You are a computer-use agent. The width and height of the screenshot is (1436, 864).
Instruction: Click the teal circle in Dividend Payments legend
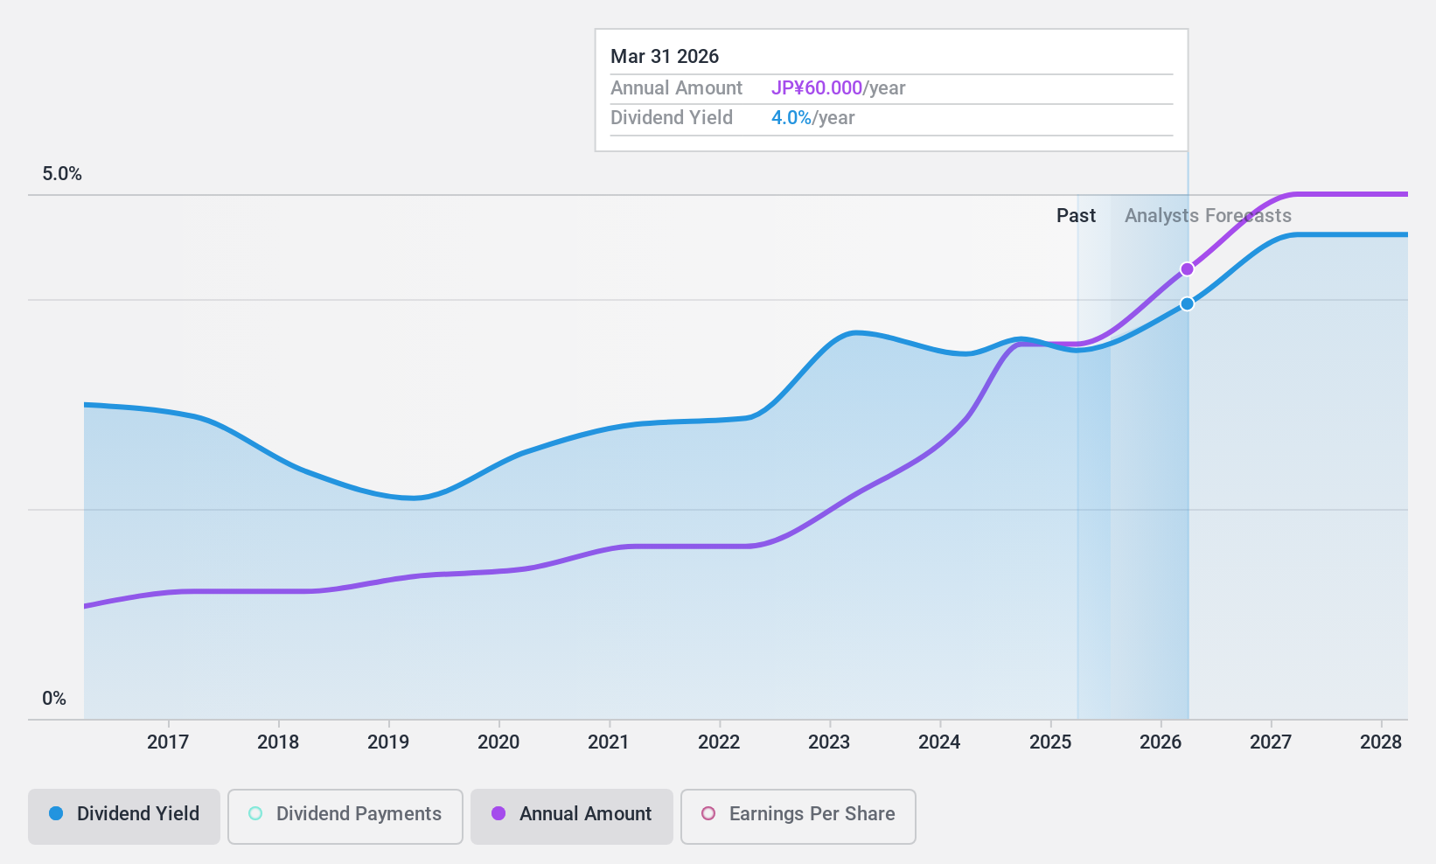point(255,813)
